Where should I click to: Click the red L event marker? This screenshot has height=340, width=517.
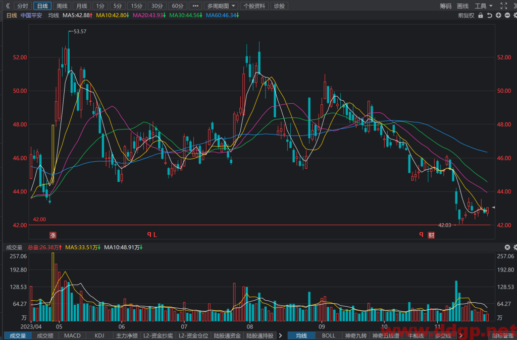155,235
